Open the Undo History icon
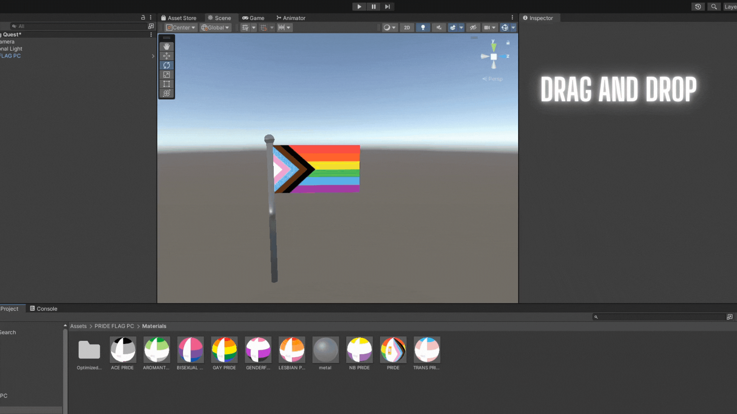The width and height of the screenshot is (737, 414). click(x=698, y=7)
